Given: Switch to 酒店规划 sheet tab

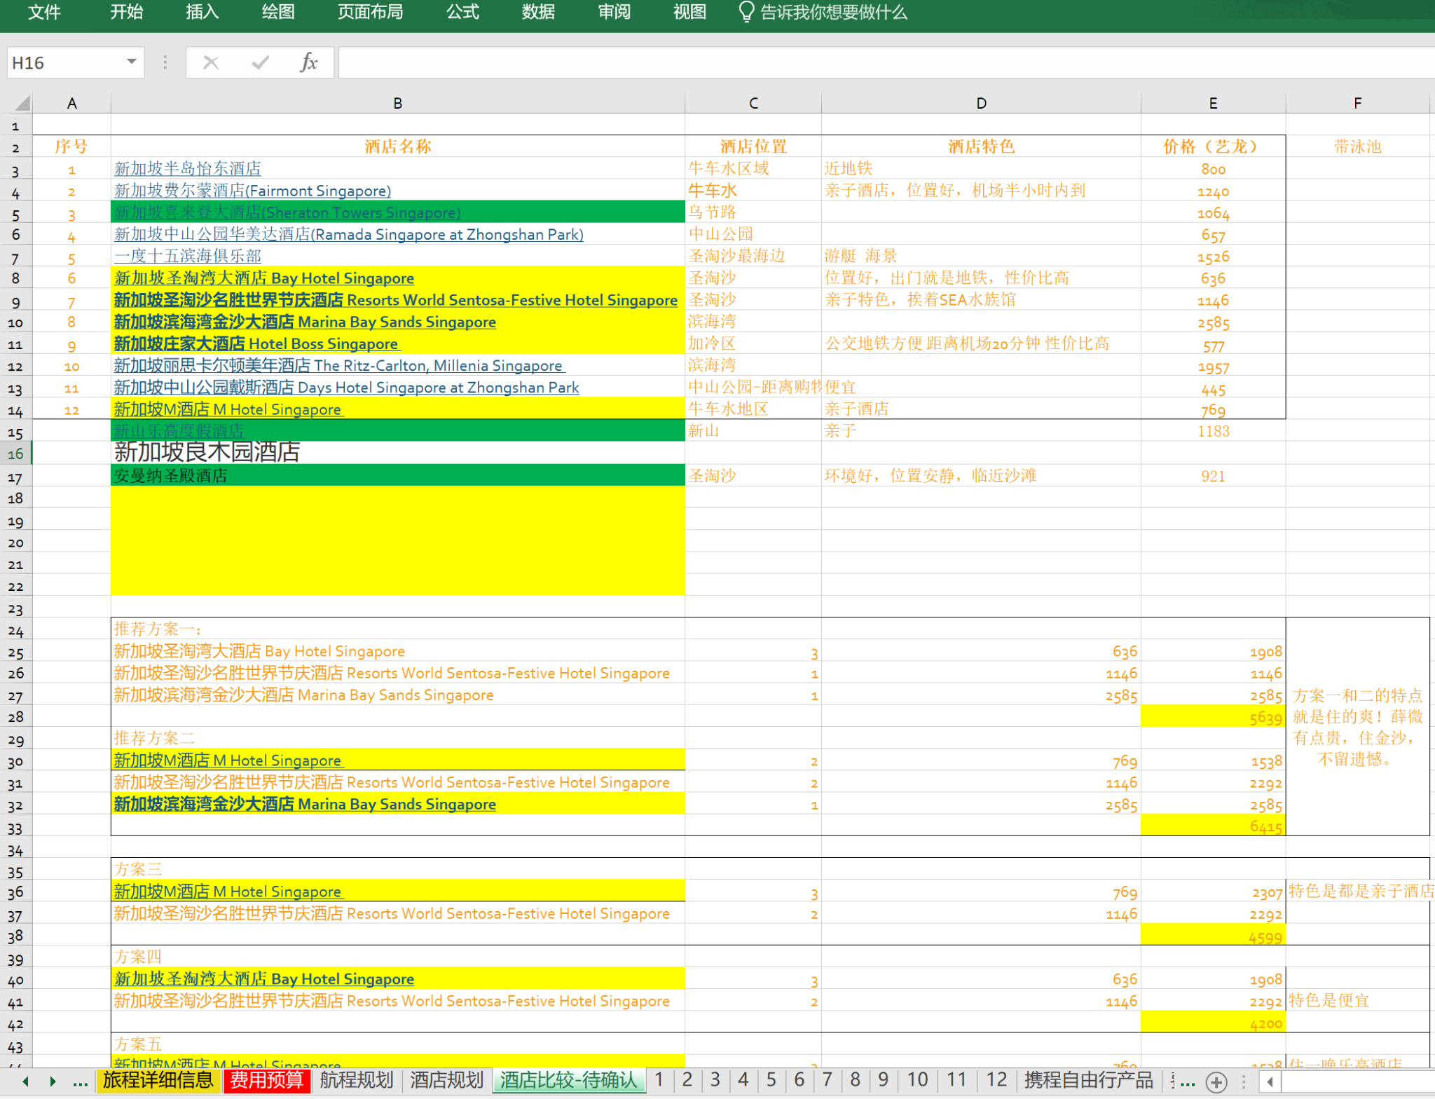Looking at the screenshot, I should point(446,1080).
